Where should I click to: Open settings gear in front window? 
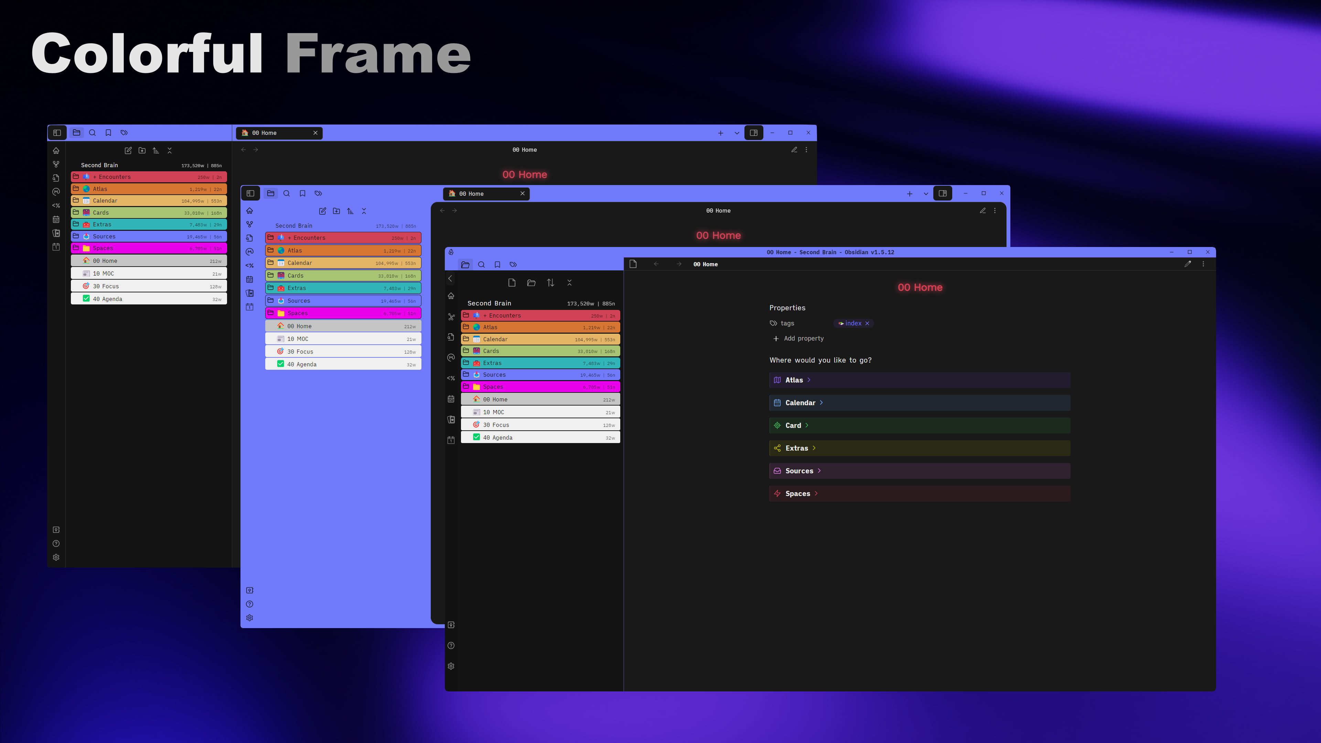(451, 666)
